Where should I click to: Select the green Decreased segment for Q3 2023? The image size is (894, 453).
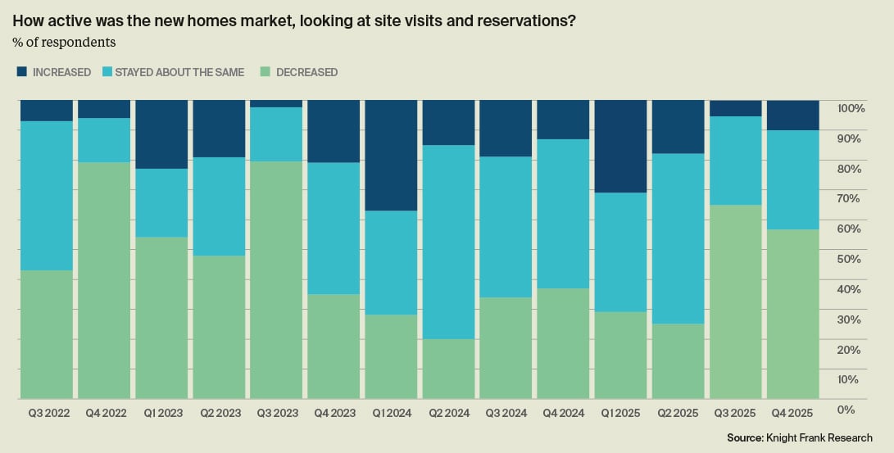coord(276,279)
